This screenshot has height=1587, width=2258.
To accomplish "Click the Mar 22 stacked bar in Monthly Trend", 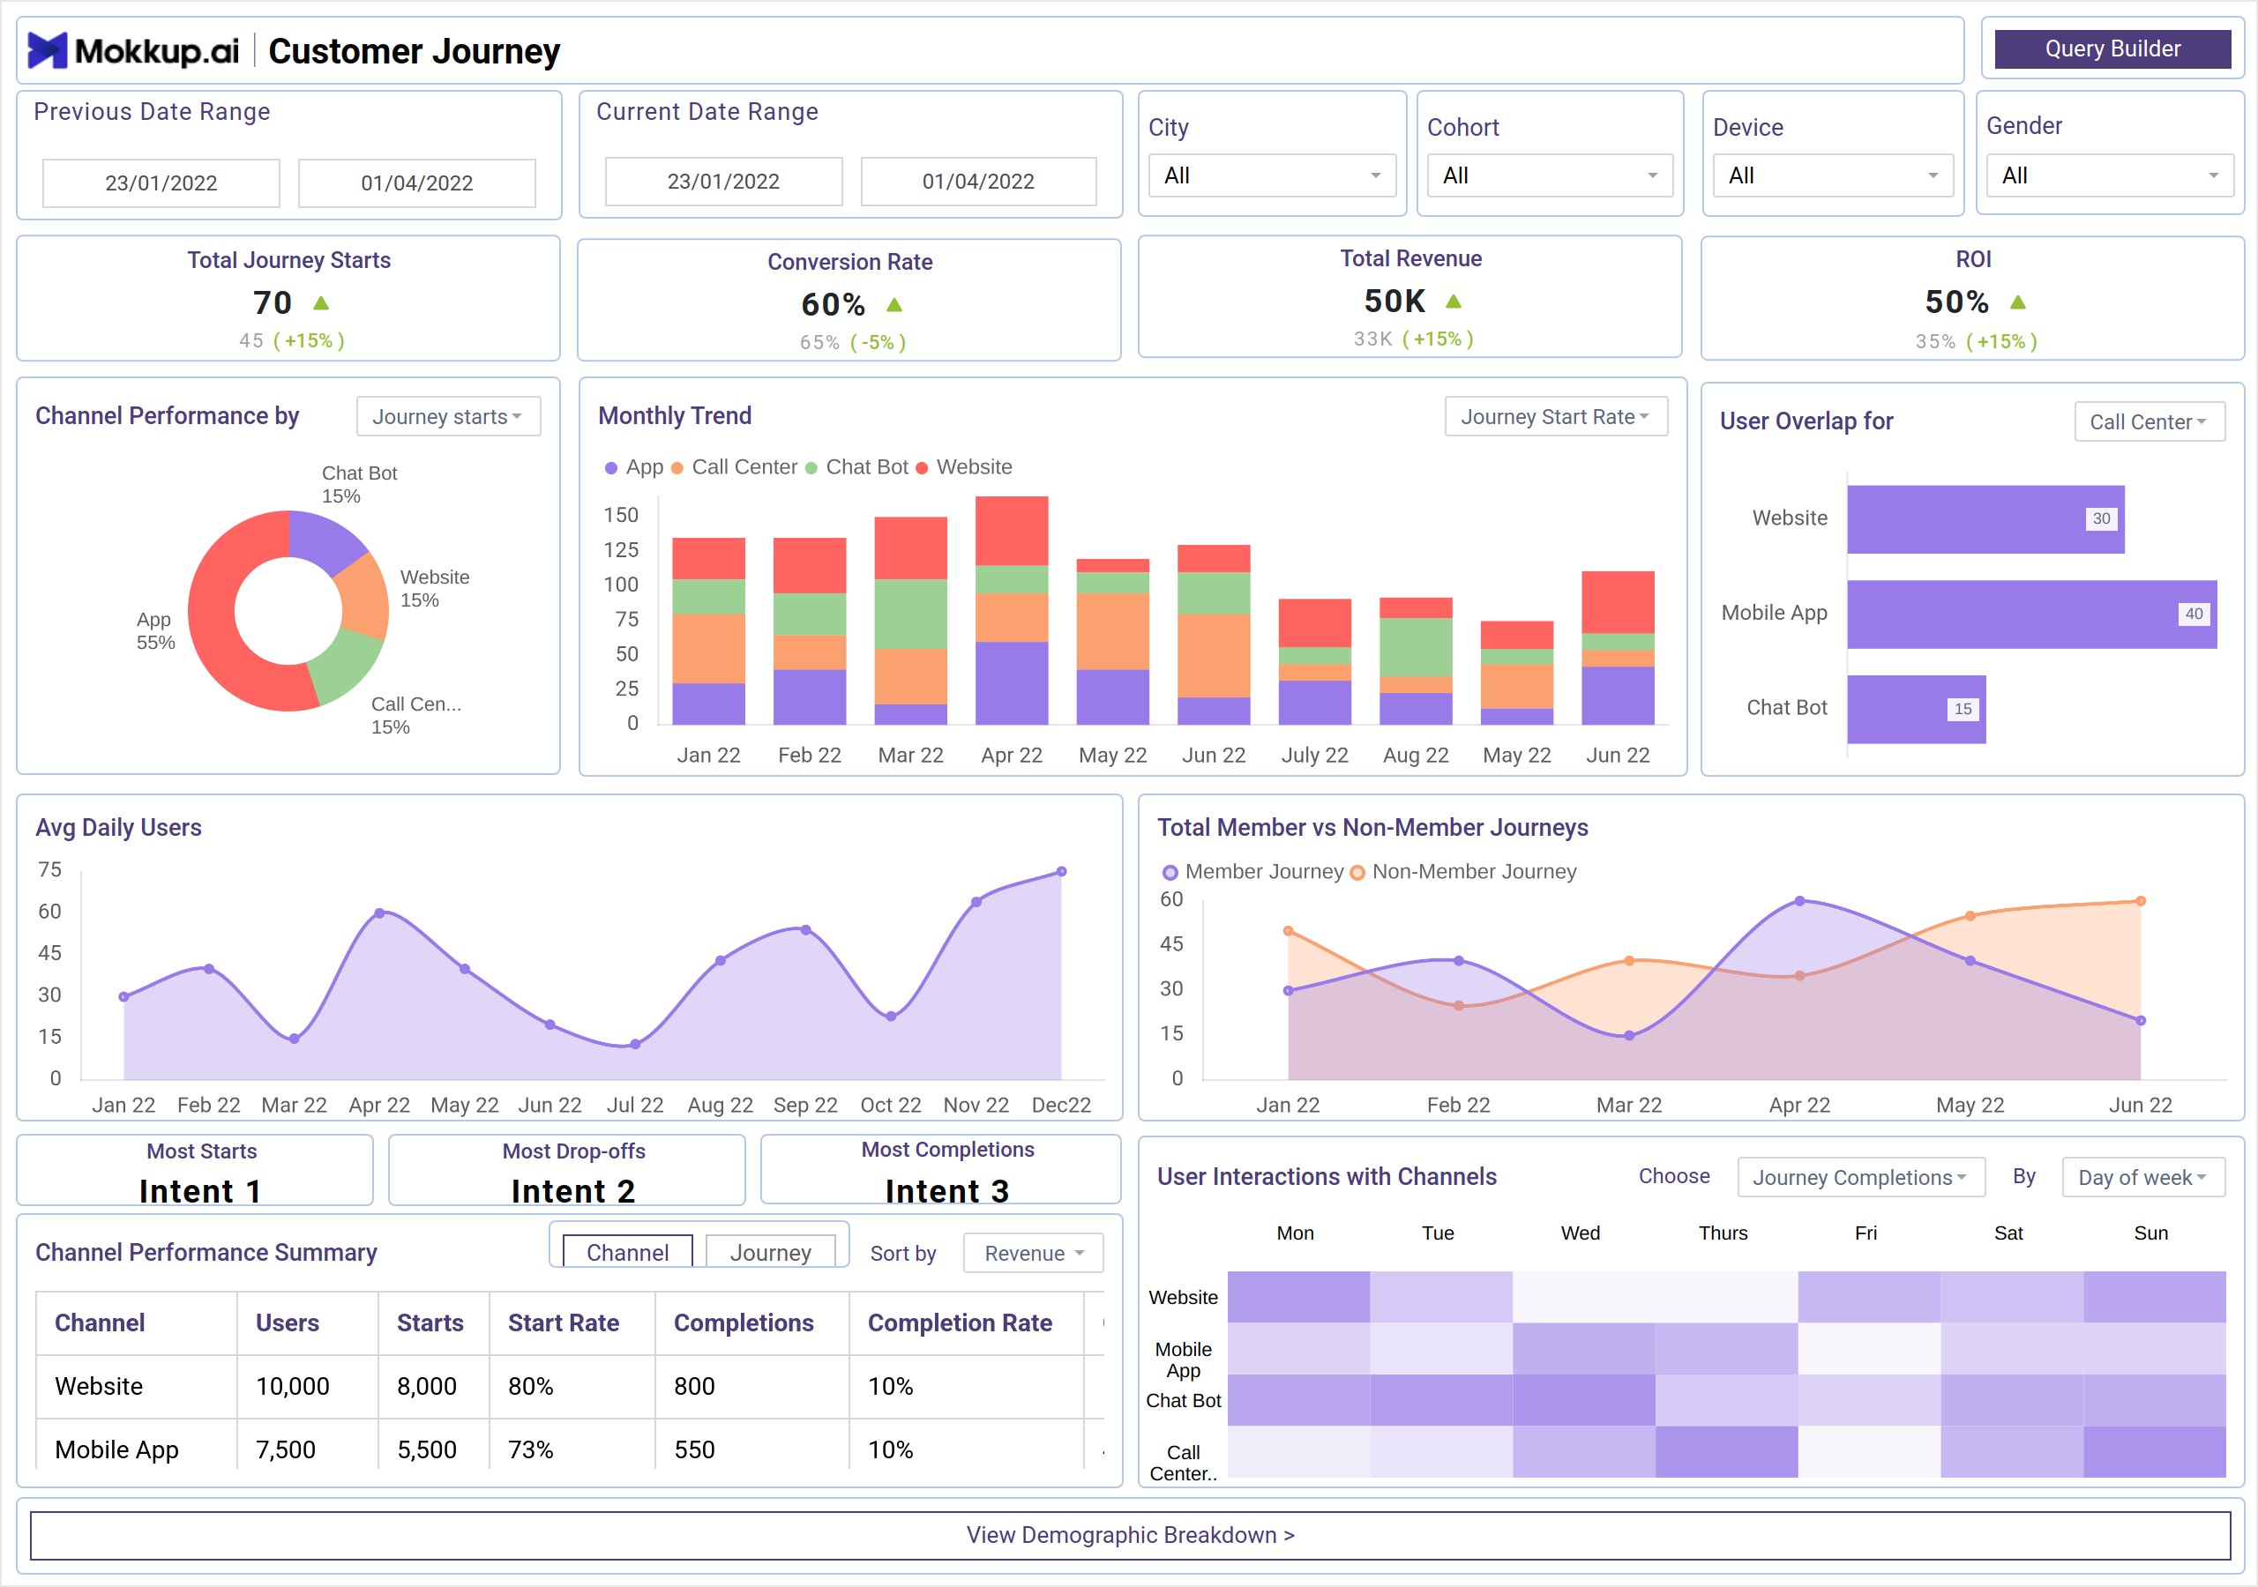I will (910, 622).
